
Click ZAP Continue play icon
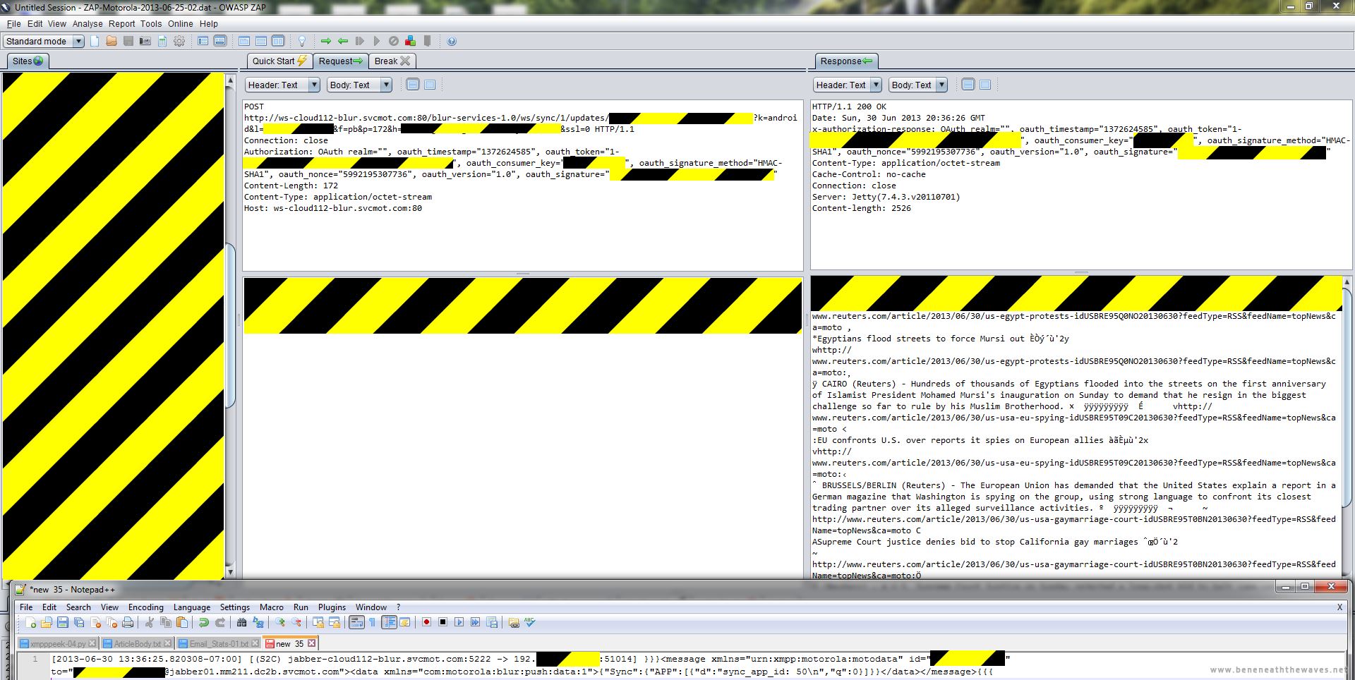[377, 41]
